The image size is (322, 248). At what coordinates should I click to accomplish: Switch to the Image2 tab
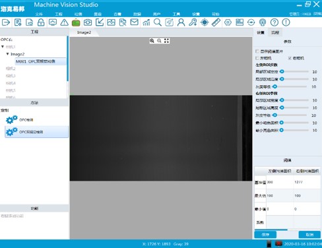[84, 32]
